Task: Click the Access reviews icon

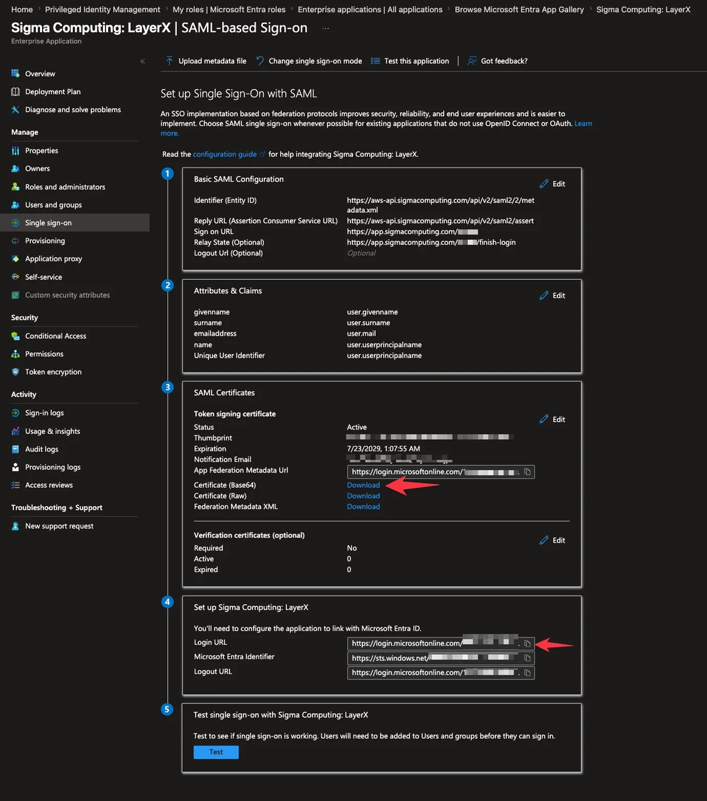Action: [16, 485]
